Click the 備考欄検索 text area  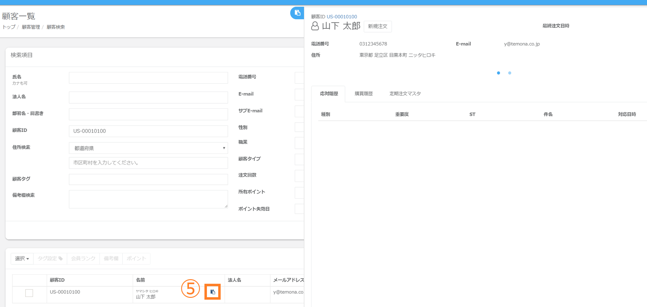click(x=148, y=199)
